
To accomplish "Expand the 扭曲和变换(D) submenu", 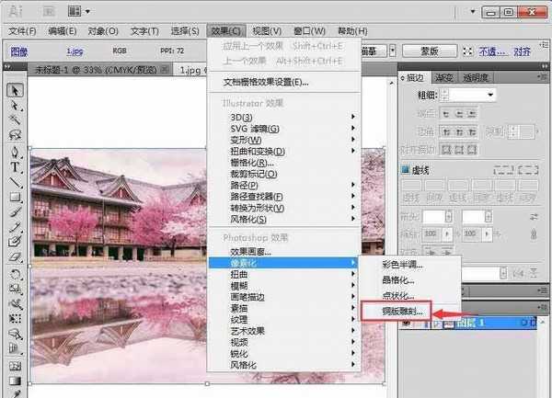I will (x=352, y=151).
